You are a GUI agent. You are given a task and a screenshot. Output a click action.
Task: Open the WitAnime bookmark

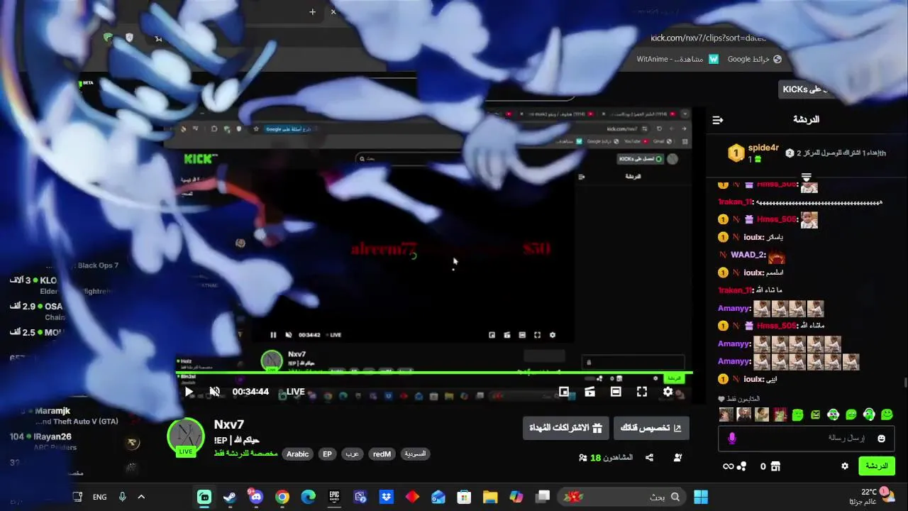coord(677,59)
